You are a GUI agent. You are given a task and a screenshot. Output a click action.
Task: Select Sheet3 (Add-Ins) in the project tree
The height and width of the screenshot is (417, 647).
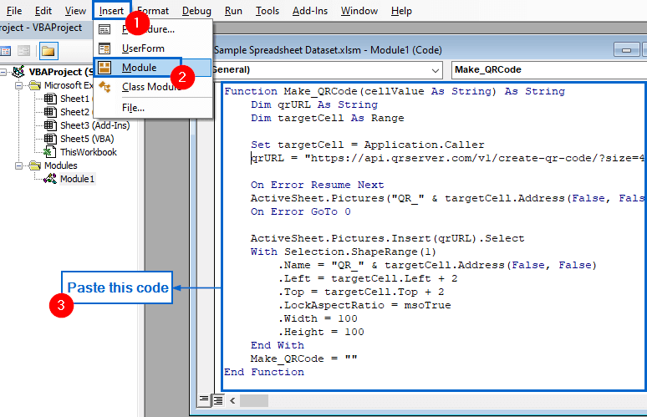pos(95,125)
